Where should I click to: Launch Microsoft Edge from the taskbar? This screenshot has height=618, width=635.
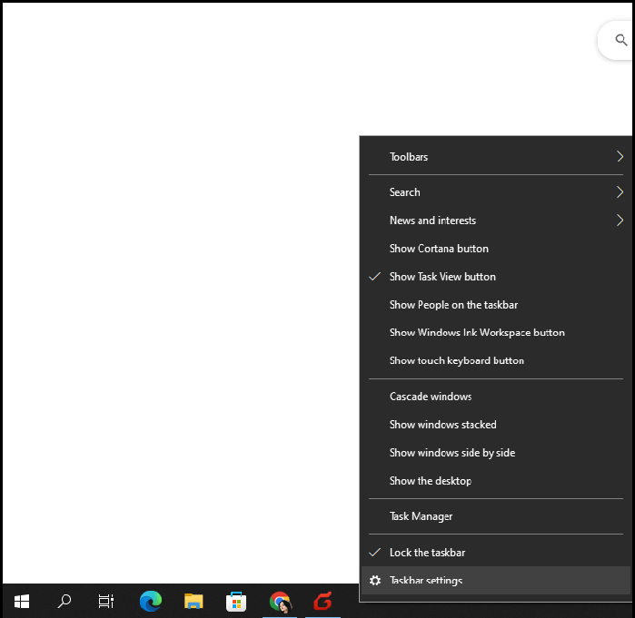(150, 601)
